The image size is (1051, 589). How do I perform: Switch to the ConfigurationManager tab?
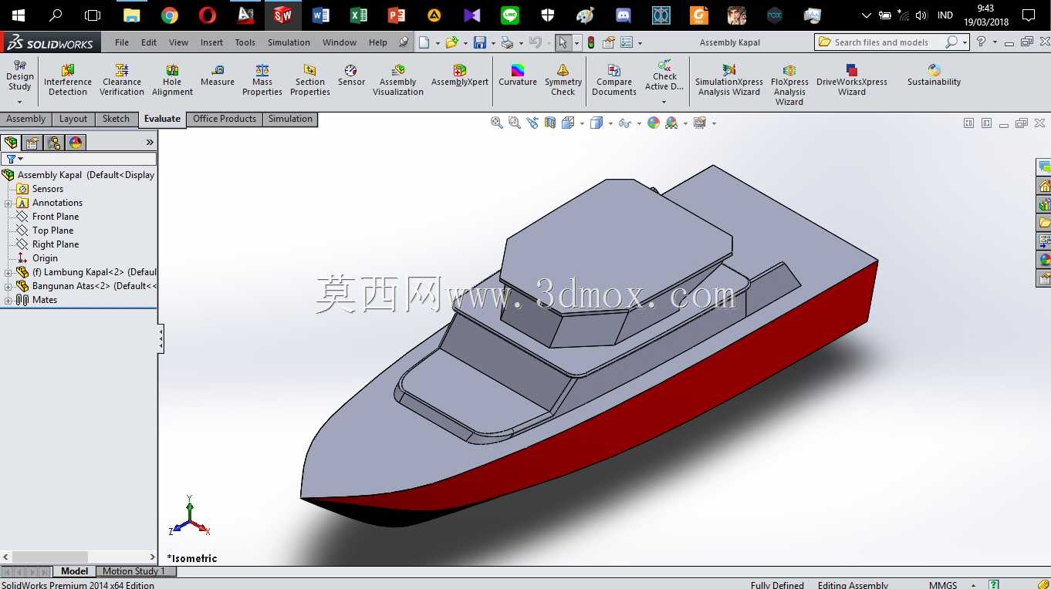pyautogui.click(x=54, y=143)
